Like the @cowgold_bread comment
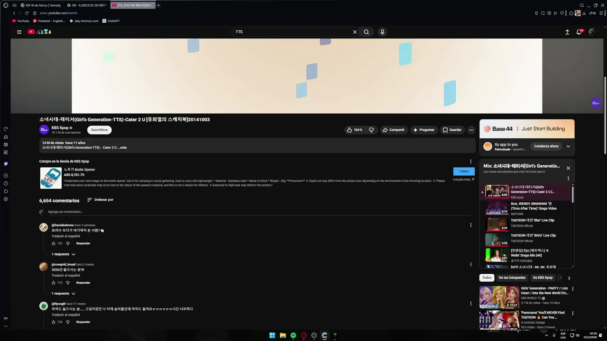 (54, 283)
